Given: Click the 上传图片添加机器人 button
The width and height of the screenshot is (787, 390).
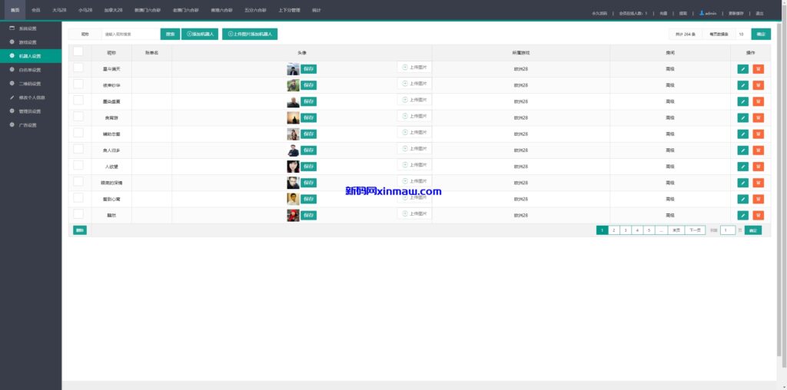Looking at the screenshot, I should (x=250, y=35).
